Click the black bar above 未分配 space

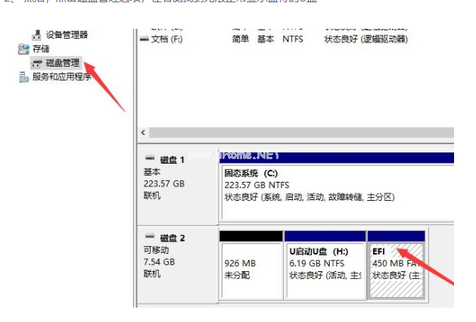click(x=250, y=236)
